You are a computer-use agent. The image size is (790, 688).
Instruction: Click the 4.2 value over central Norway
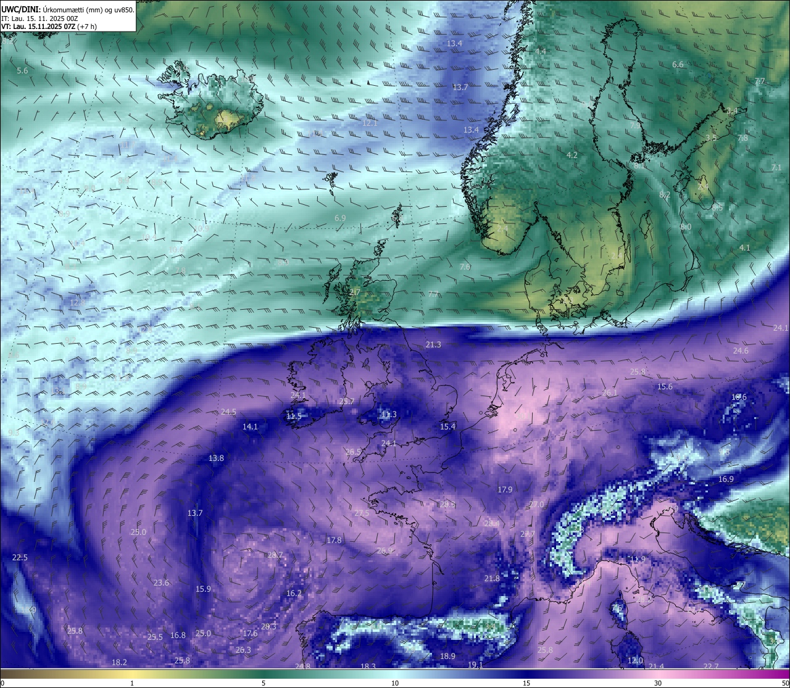click(572, 155)
